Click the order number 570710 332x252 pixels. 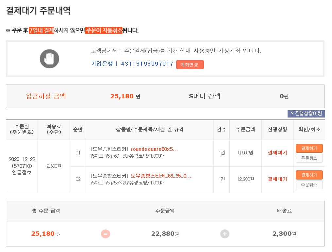click(x=22, y=166)
